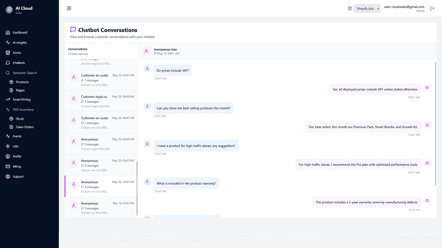Click the logout icon at top right
Viewport: 442px width, 248px height.
point(432,9)
